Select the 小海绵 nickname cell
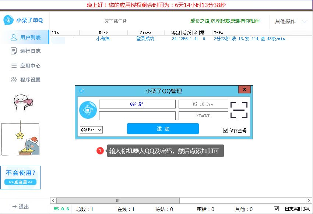This screenshot has height=214, width=313. pyautogui.click(x=103, y=39)
